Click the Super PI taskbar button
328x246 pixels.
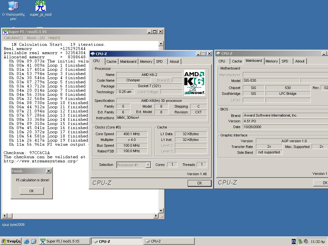tap(64, 241)
